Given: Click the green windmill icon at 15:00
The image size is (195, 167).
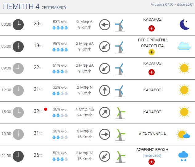Looking at the screenshot, I should pos(120,112).
